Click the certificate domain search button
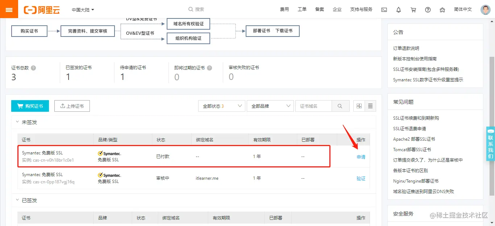This screenshot has width=495, height=226. coord(340,106)
